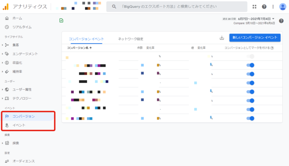This screenshot has height=166, width=289.
Task: Toggle off the second row conversion switch
Action: pos(250,65)
